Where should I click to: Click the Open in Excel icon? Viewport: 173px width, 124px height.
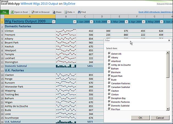[12, 12]
